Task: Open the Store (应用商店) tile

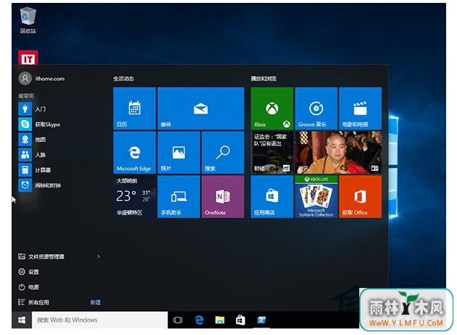Action: coord(272,197)
